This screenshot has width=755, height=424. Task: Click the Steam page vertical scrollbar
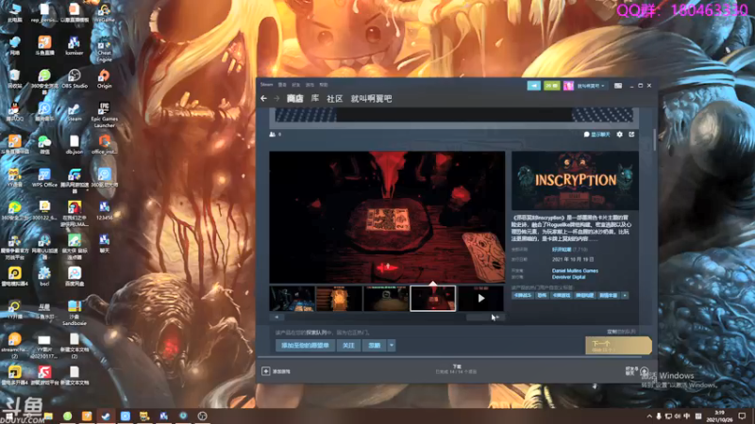654,139
